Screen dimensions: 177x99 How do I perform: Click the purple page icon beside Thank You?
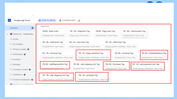coord(11,34)
